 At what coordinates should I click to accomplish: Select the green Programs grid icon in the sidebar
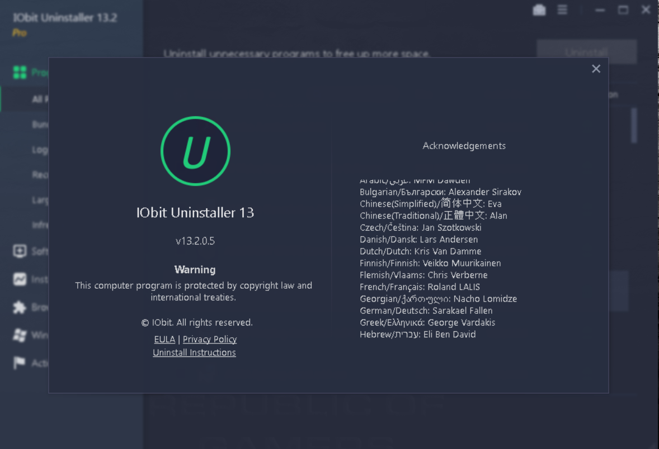20,72
